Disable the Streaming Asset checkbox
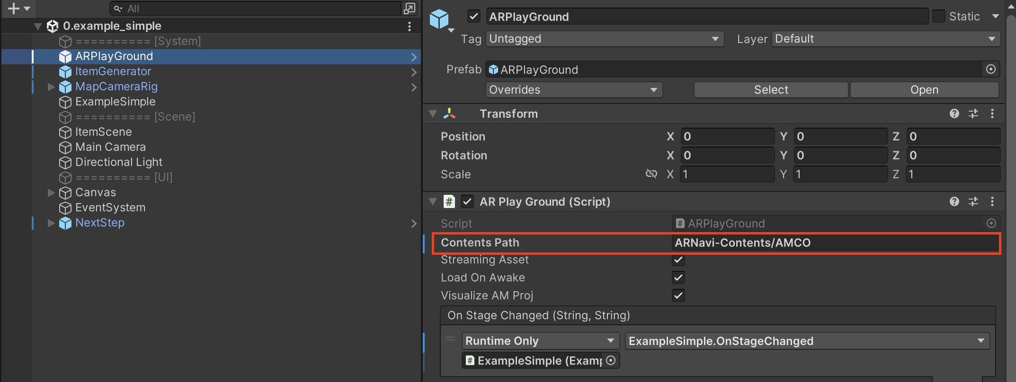Screen dimensions: 1016x382 (x=678, y=260)
